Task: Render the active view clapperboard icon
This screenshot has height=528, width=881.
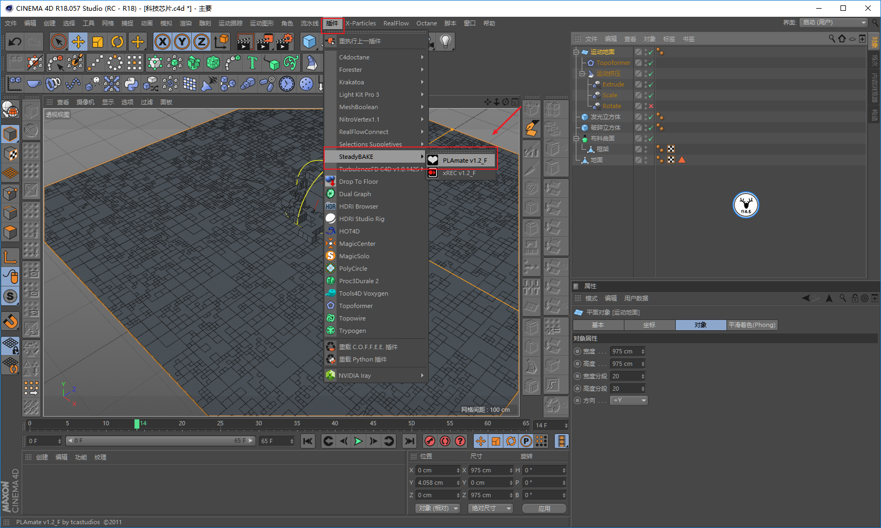Action: click(x=245, y=42)
